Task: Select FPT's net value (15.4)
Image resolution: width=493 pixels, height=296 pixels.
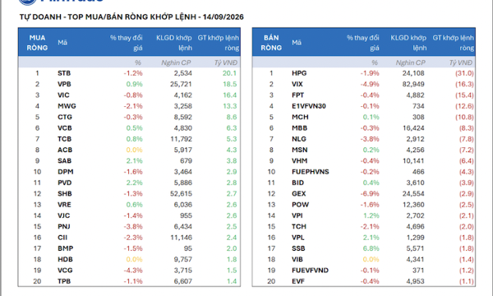Action: (x=464, y=95)
